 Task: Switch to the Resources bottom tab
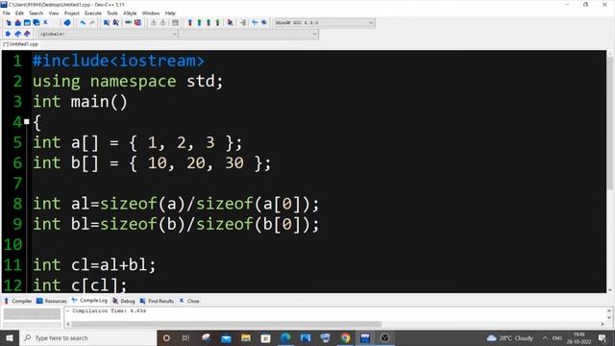pyautogui.click(x=51, y=301)
